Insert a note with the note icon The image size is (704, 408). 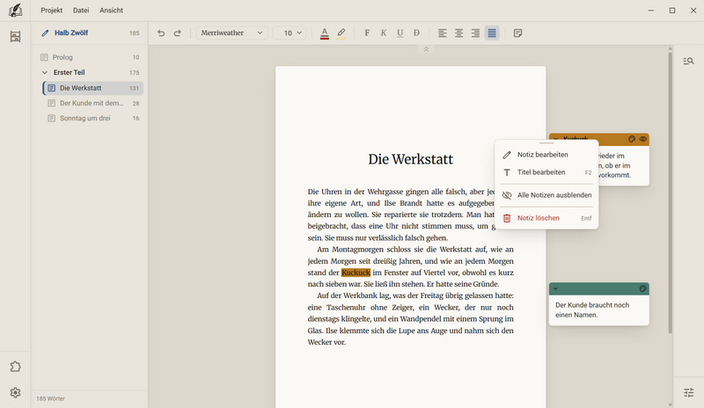(x=517, y=33)
